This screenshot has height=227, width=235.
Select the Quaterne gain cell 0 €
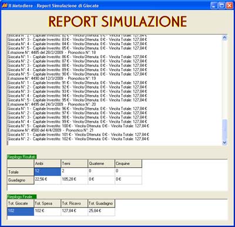pyautogui.click(x=101, y=180)
